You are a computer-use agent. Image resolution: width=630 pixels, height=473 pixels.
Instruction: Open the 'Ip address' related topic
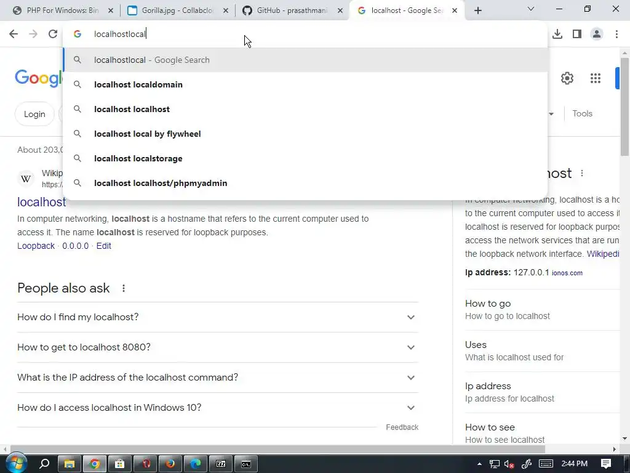[x=543, y=392]
